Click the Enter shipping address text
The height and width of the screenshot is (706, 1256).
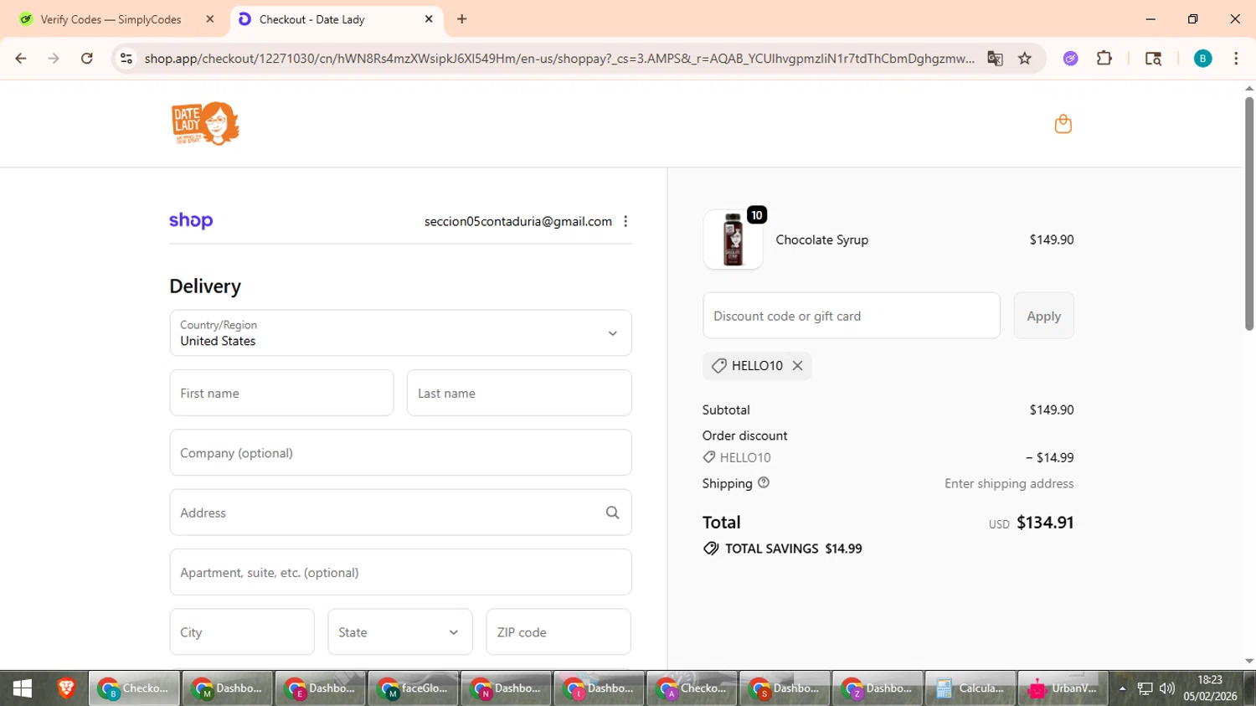1009,483
